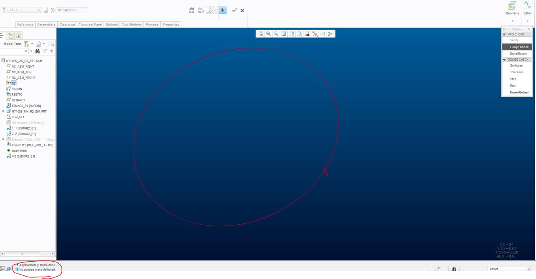
Task: Open the saved orientations icon in graphics toolbar
Action: (x=299, y=34)
